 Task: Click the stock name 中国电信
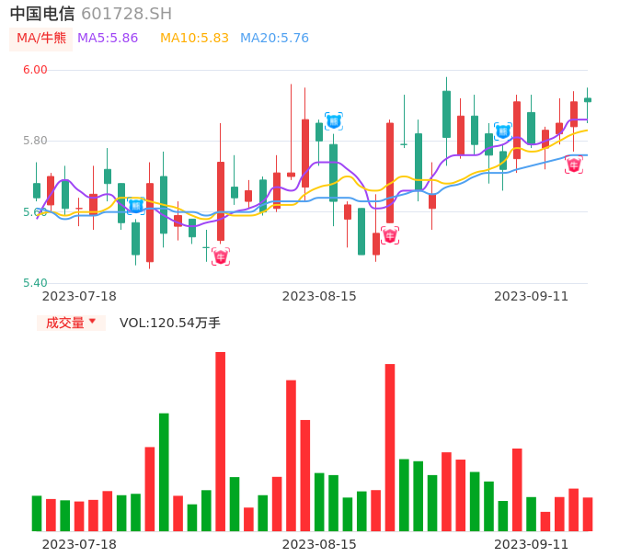click(42, 14)
